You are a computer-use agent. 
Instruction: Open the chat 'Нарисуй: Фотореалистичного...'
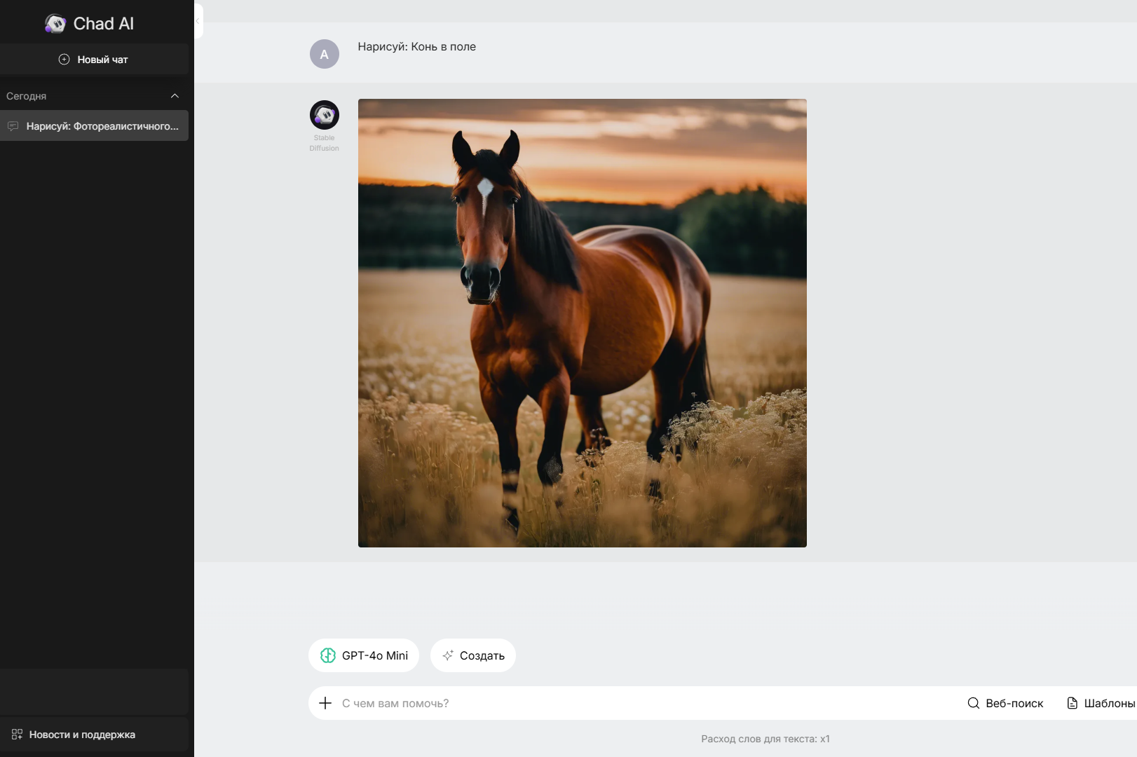(102, 126)
